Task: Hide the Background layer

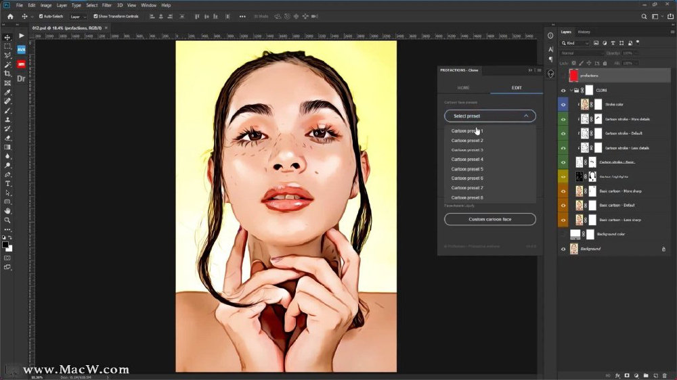Action: pyautogui.click(x=563, y=249)
